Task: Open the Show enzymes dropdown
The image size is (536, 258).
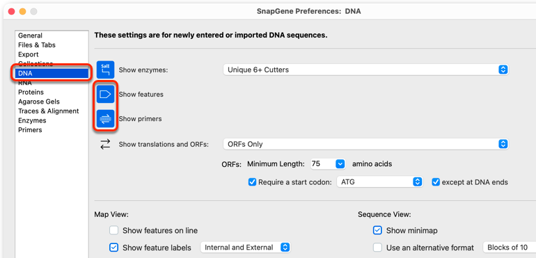Action: 365,70
